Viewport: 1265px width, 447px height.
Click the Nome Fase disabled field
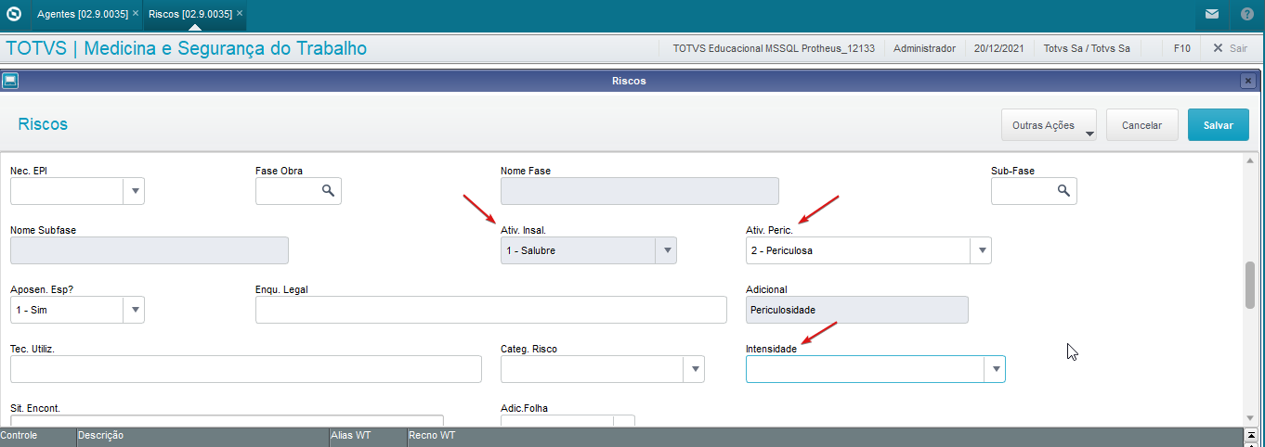pos(640,191)
